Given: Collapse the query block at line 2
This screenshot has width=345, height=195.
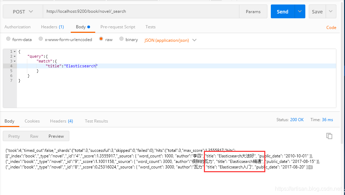Looking at the screenshot, I should (x=14, y=57).
